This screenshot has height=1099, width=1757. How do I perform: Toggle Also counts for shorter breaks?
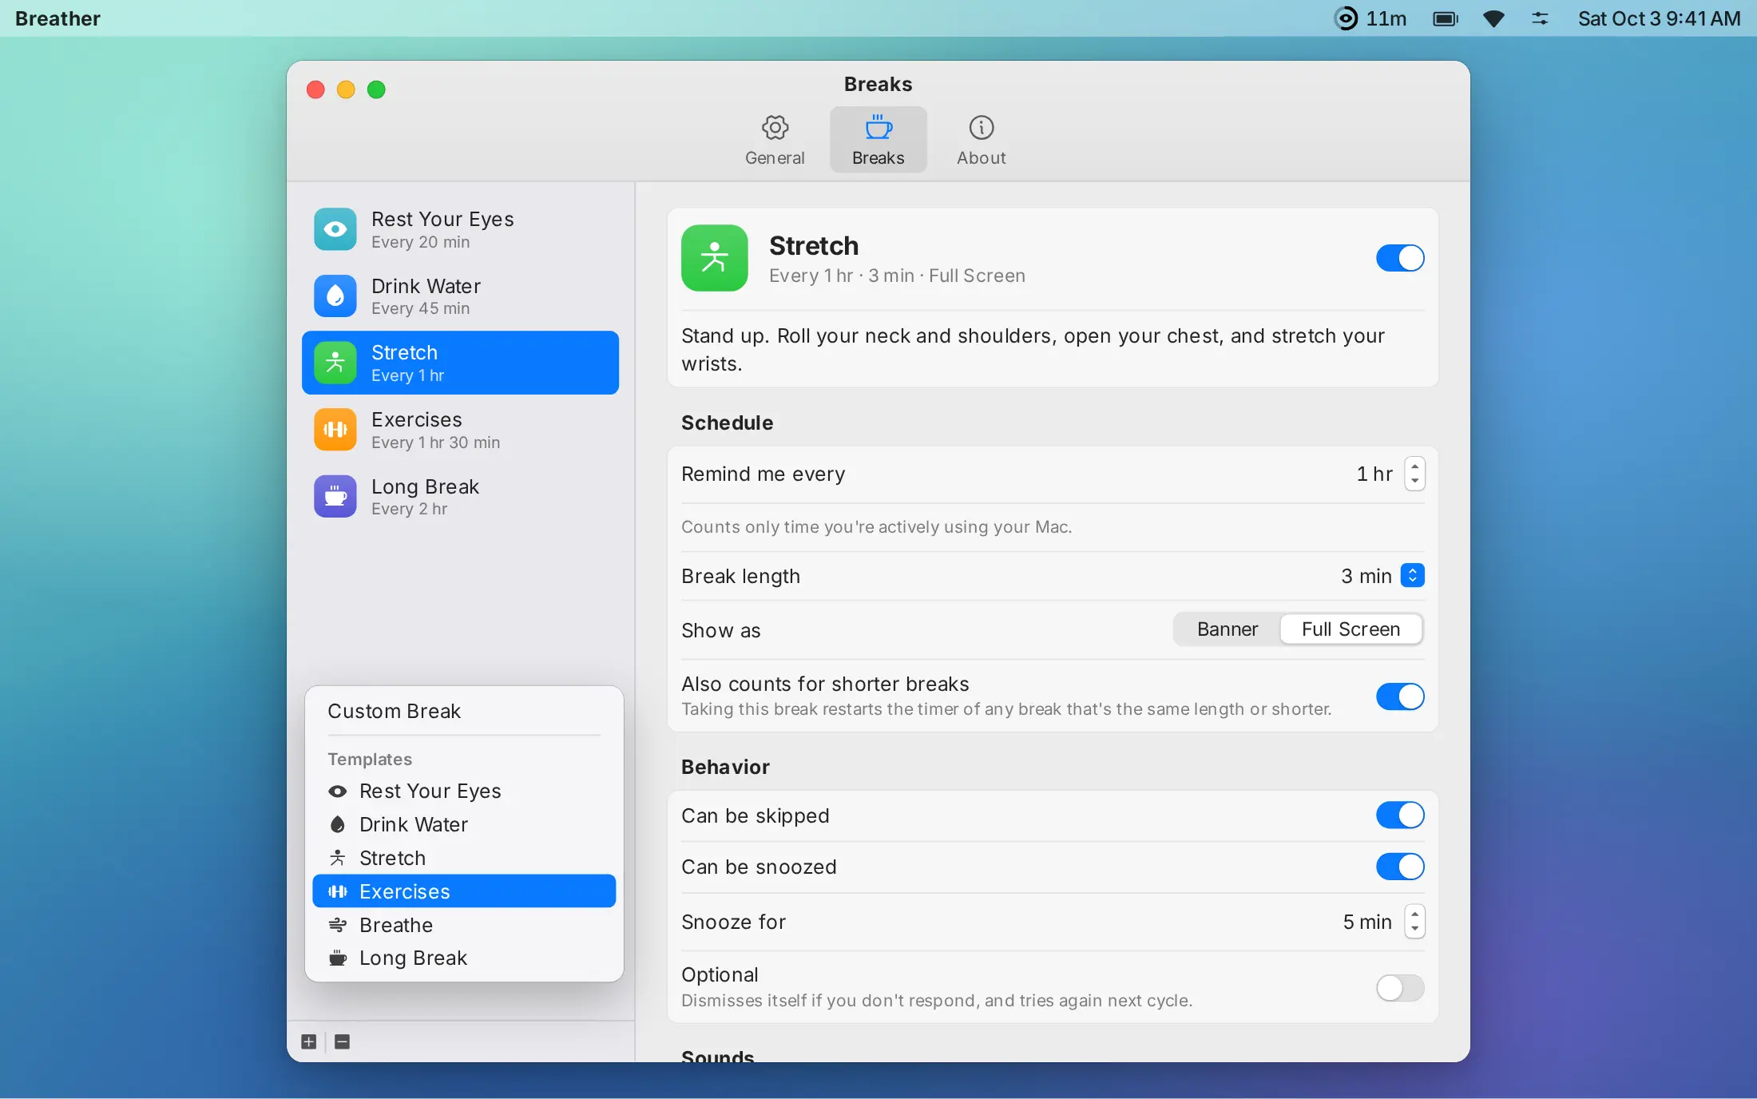[1400, 696]
